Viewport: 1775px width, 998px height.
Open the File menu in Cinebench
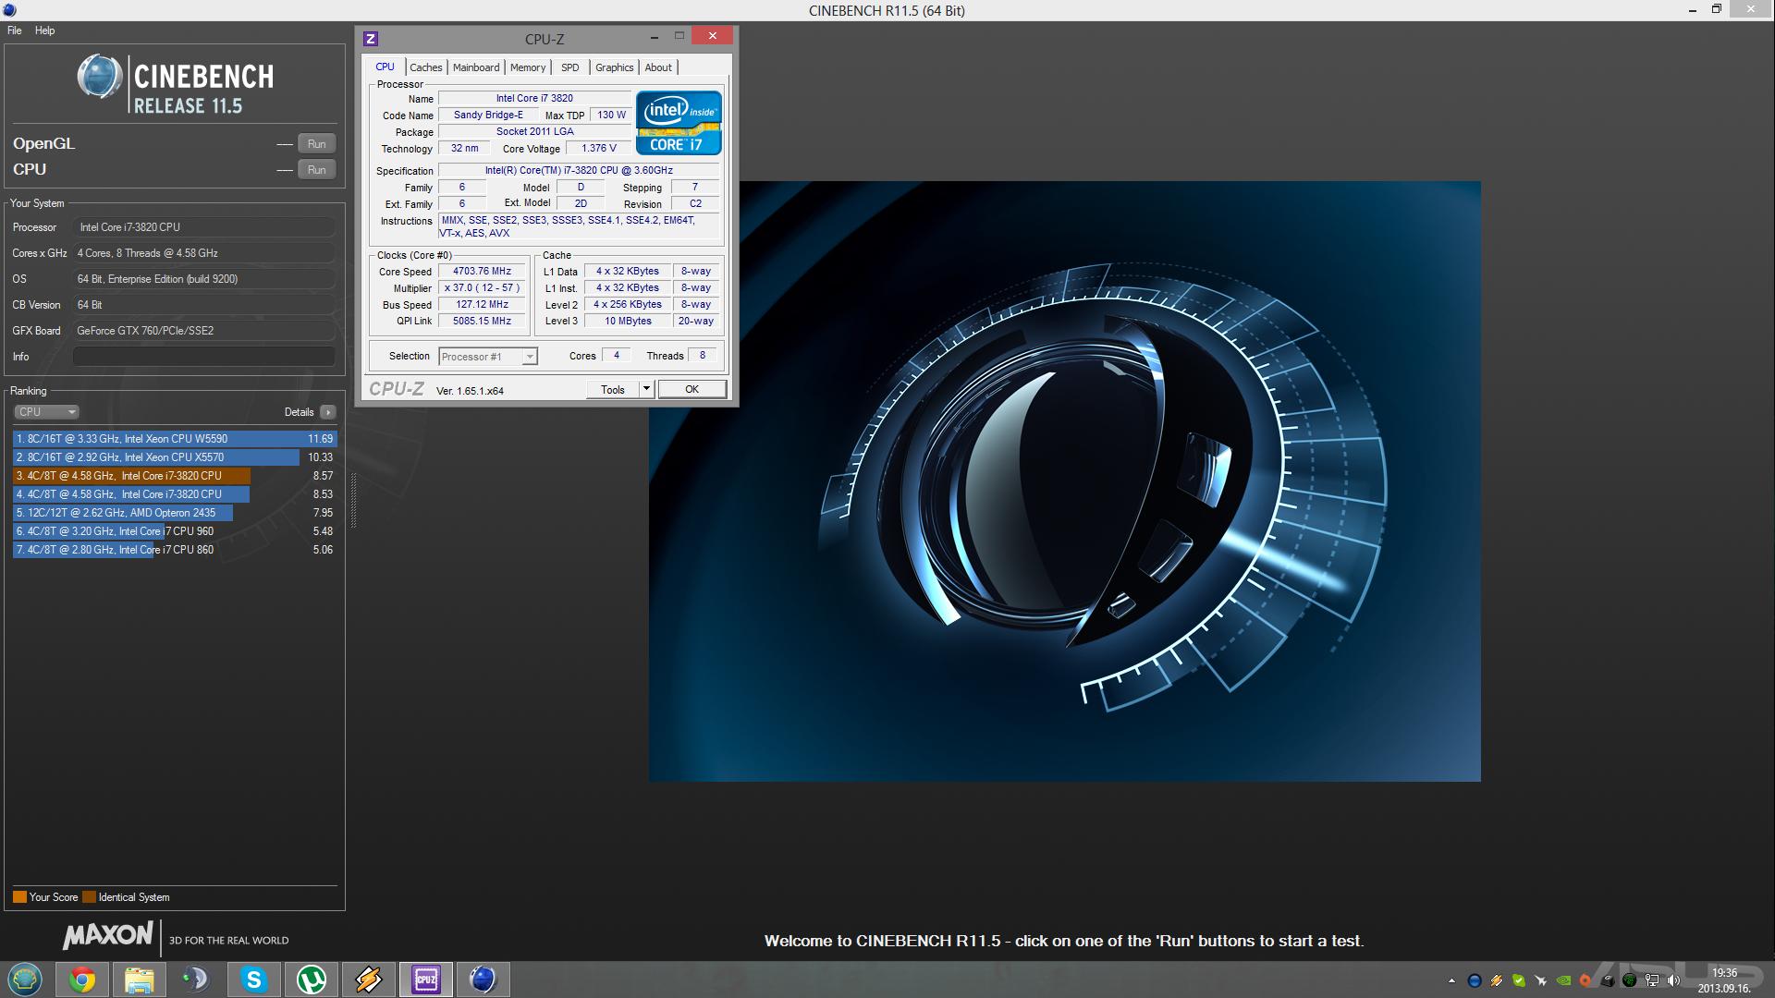click(15, 30)
